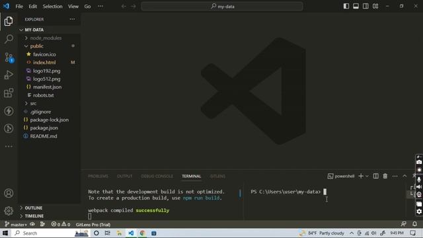Open the Manage settings gear
Image resolution: width=423 pixels, height=238 pixels.
pyautogui.click(x=9, y=211)
